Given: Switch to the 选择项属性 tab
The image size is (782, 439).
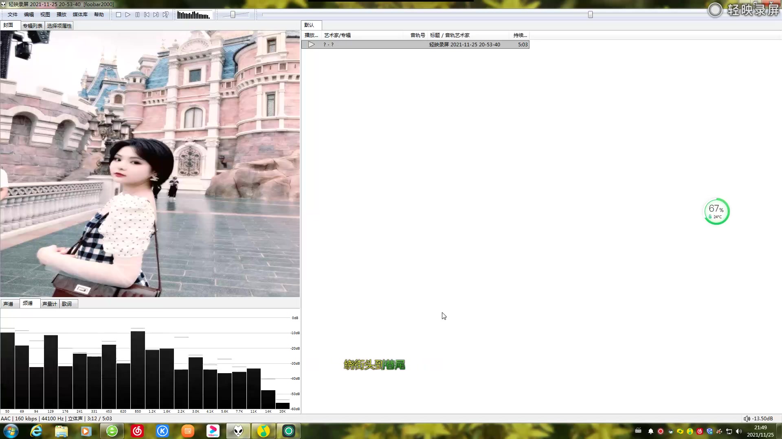Looking at the screenshot, I should coord(59,26).
